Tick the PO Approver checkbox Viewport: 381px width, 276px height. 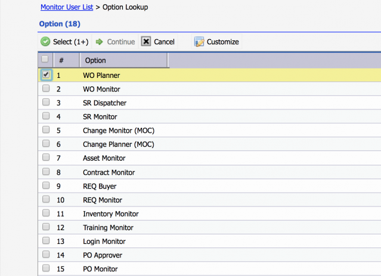click(x=46, y=255)
